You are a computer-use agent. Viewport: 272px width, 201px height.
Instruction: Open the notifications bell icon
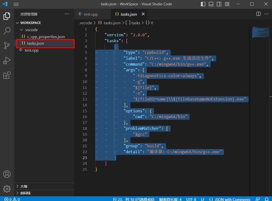[x=267, y=199]
